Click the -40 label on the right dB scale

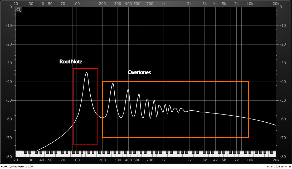pyautogui.click(x=283, y=82)
